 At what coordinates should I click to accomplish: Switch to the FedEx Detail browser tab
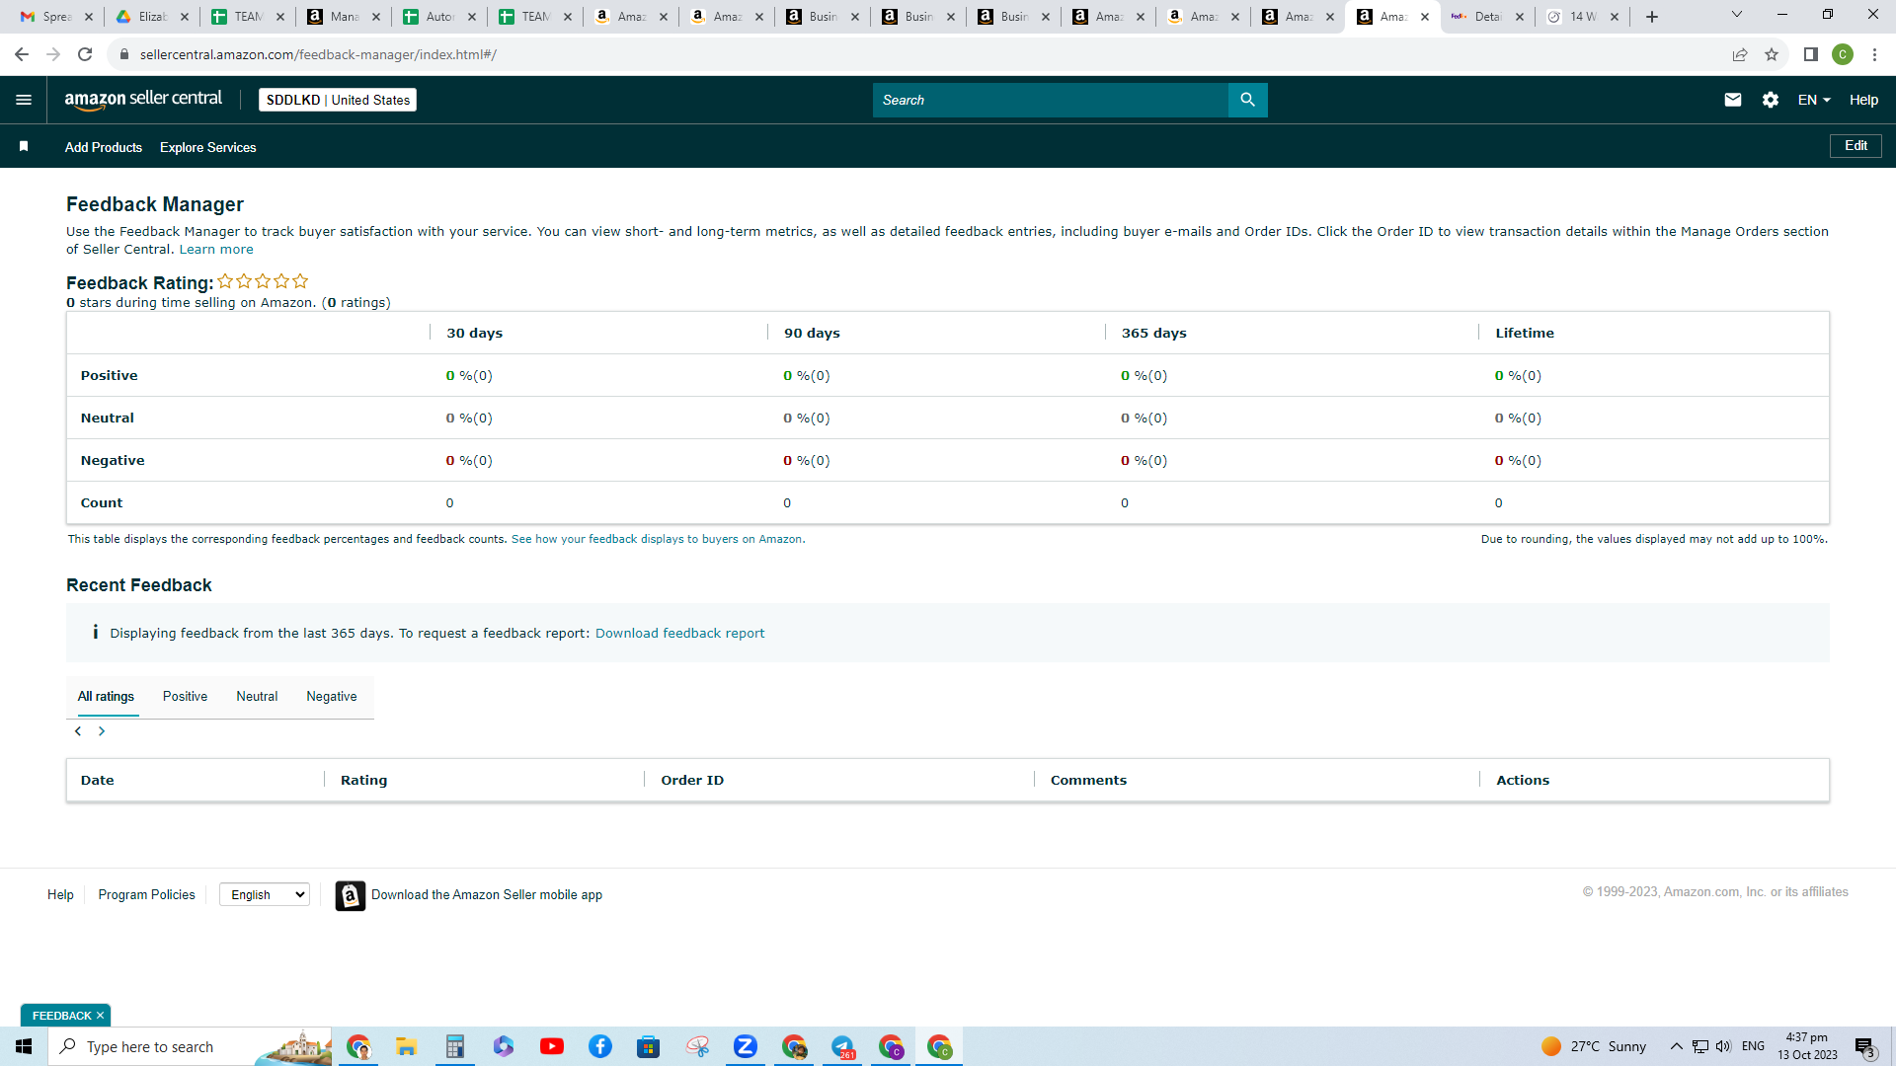(x=1488, y=17)
